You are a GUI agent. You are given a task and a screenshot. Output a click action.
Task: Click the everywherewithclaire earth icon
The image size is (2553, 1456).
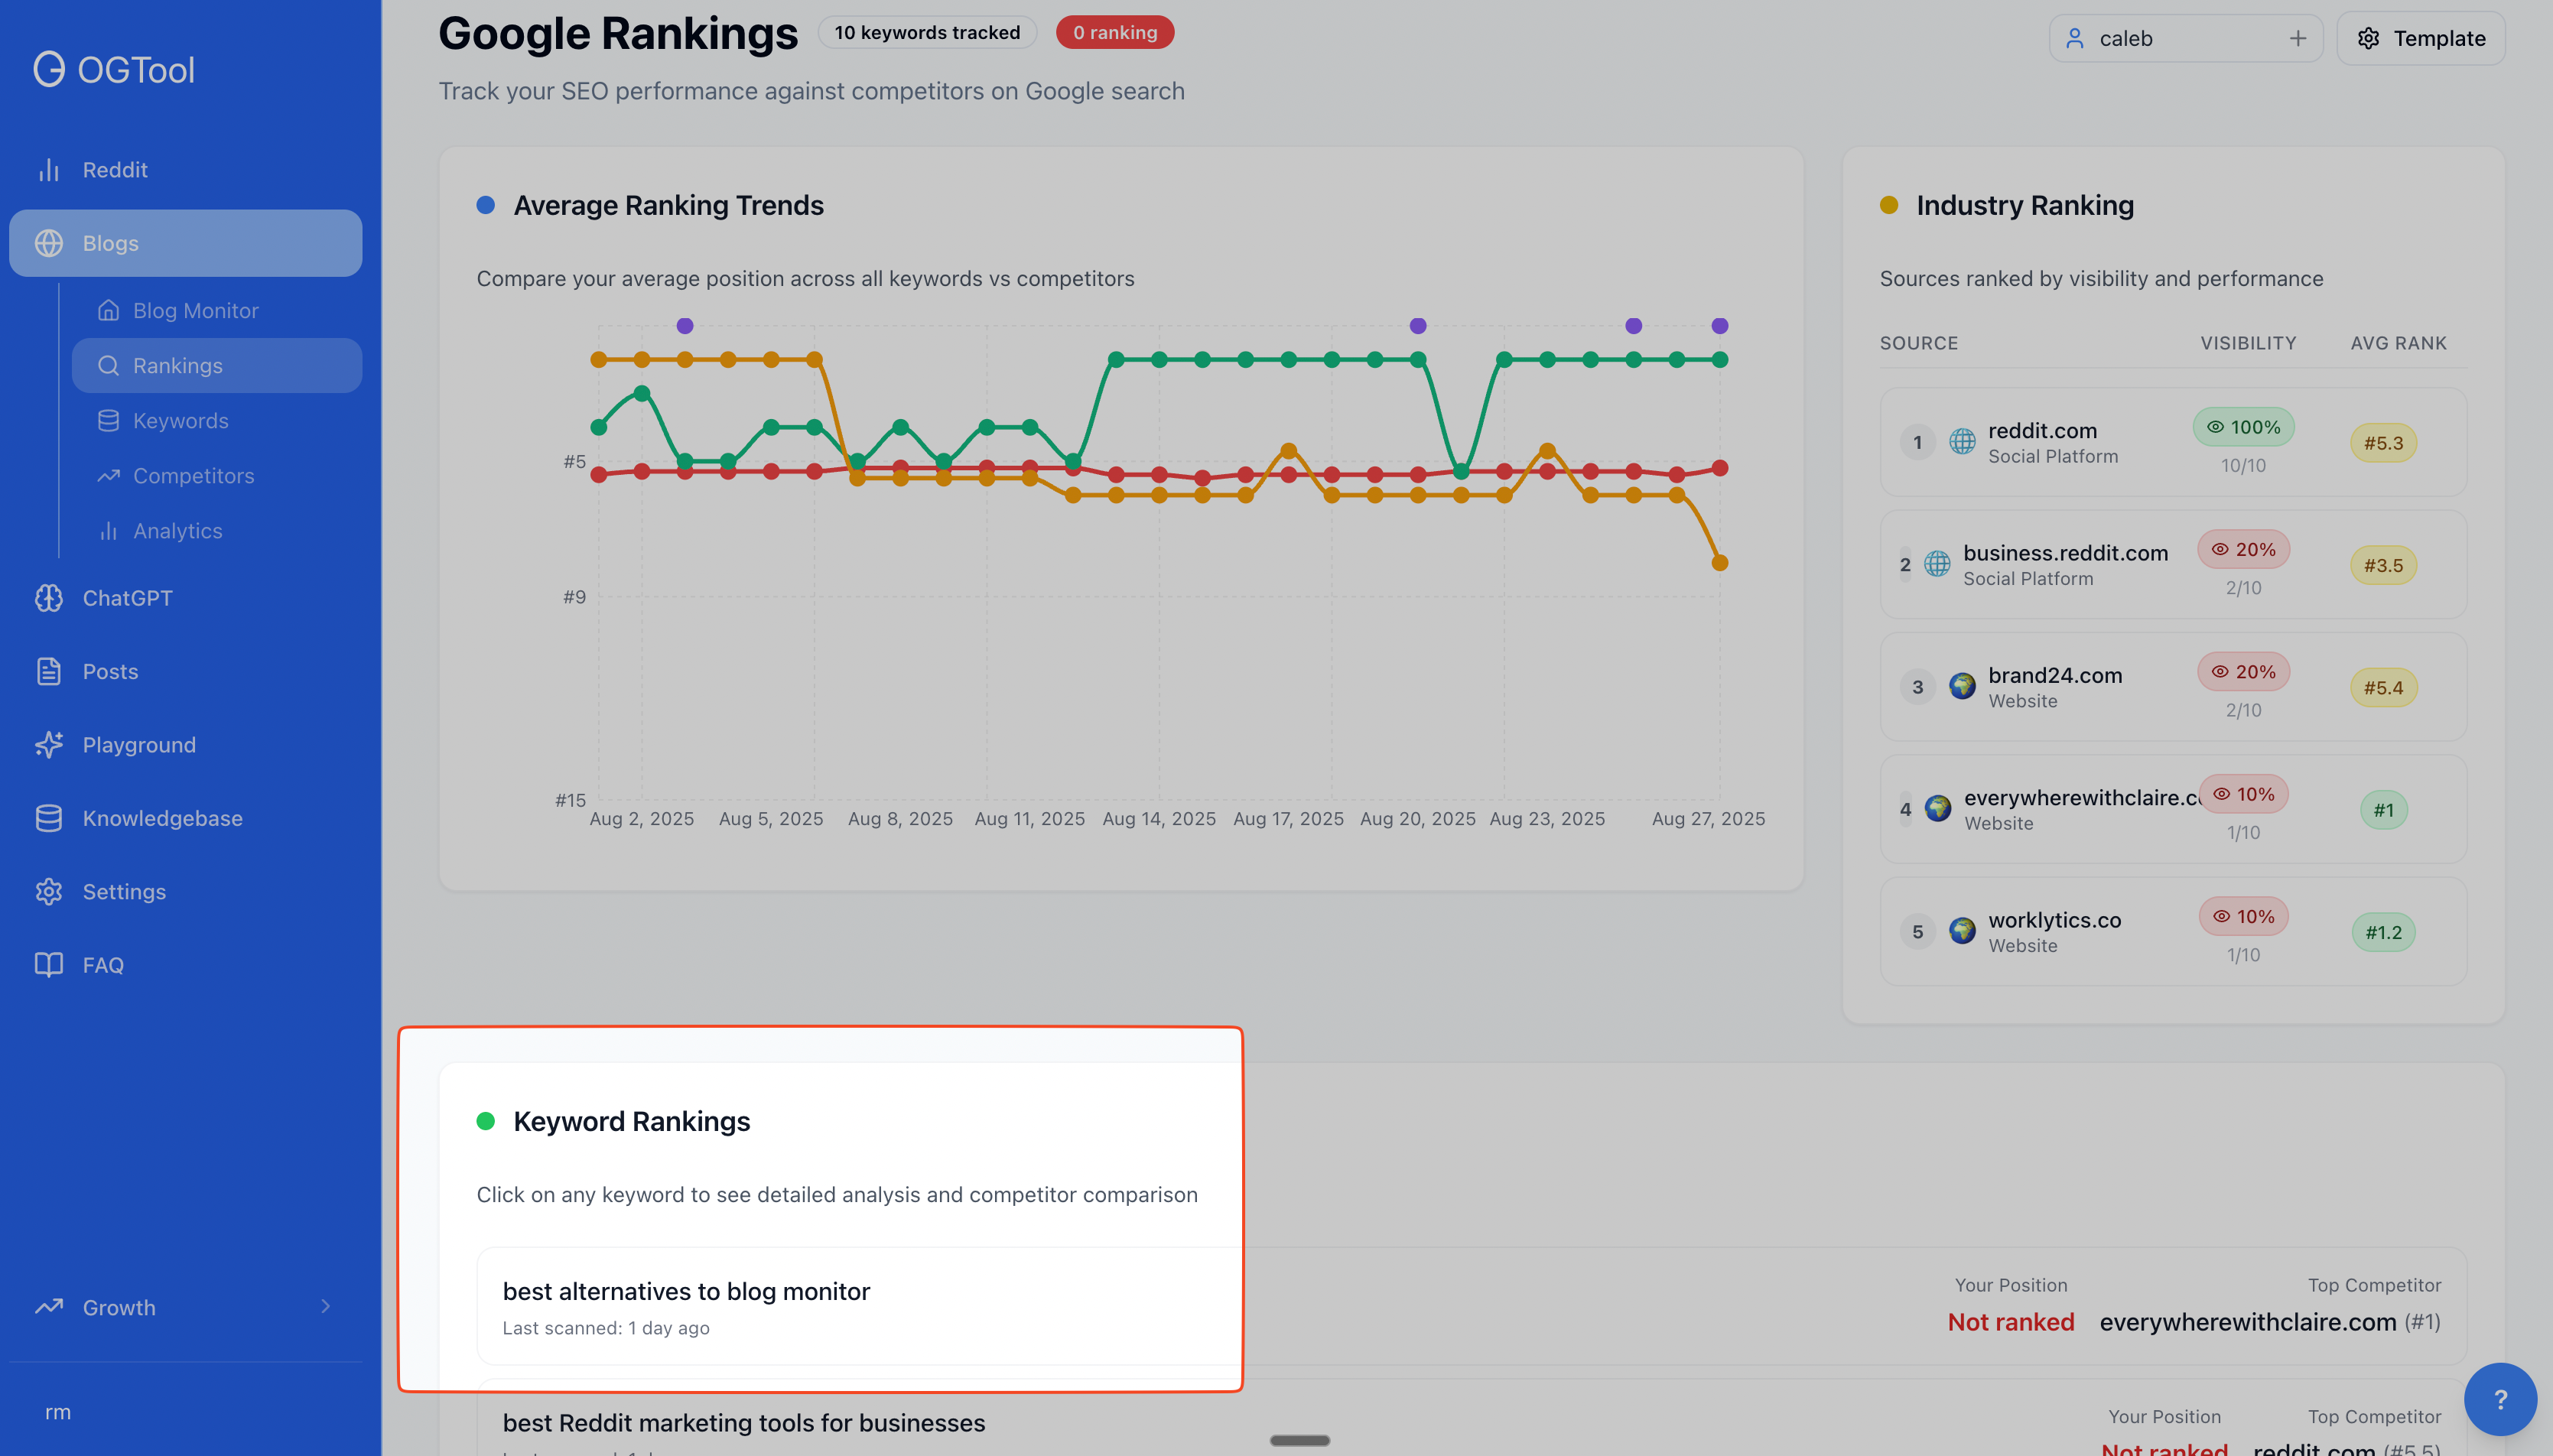click(x=1938, y=808)
